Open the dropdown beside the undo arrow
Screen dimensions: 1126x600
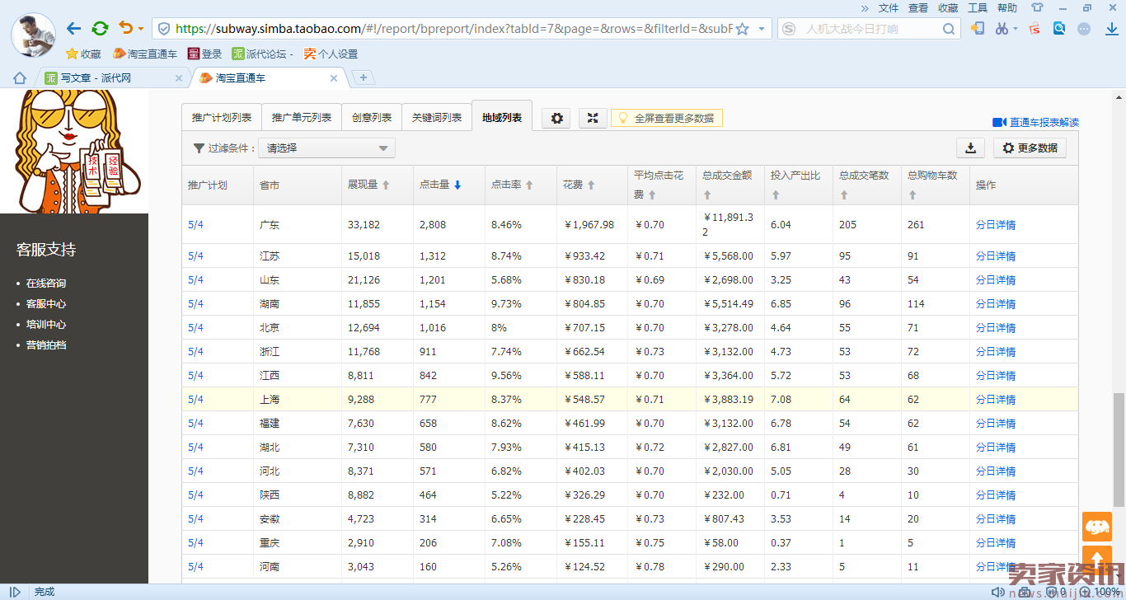pyautogui.click(x=140, y=29)
